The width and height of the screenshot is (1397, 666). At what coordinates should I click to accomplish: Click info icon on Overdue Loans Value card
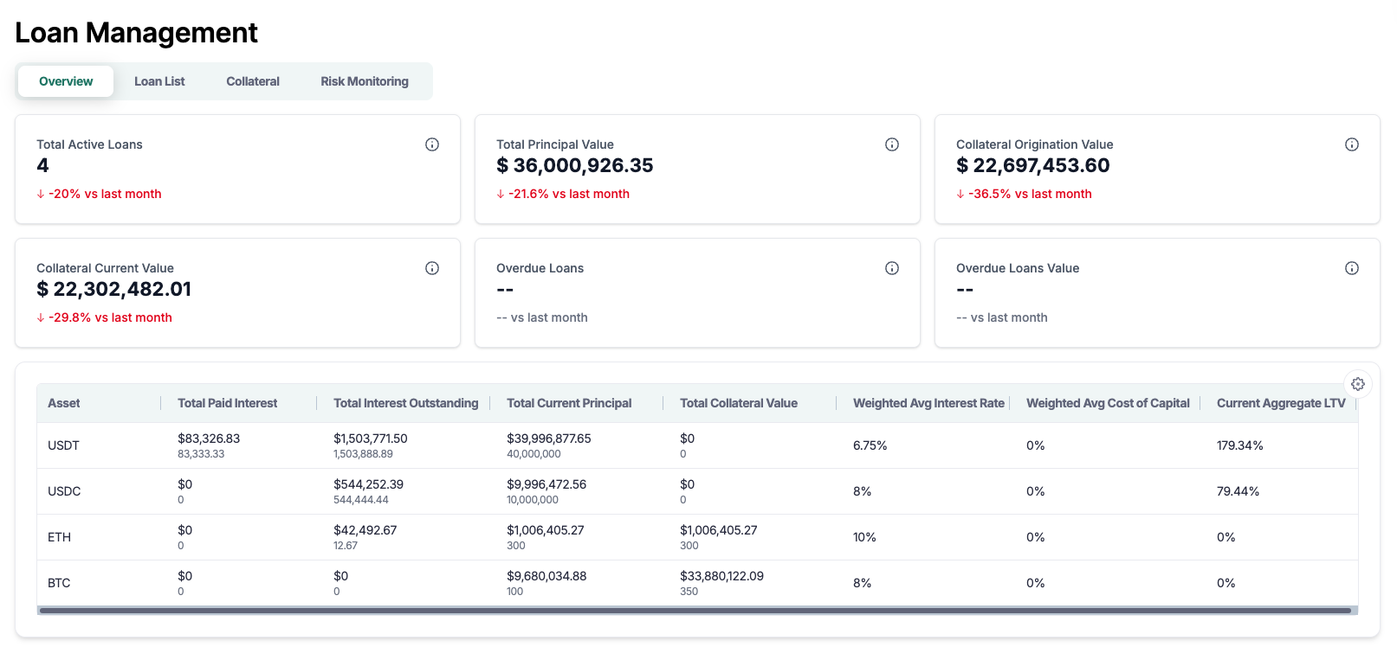point(1352,268)
